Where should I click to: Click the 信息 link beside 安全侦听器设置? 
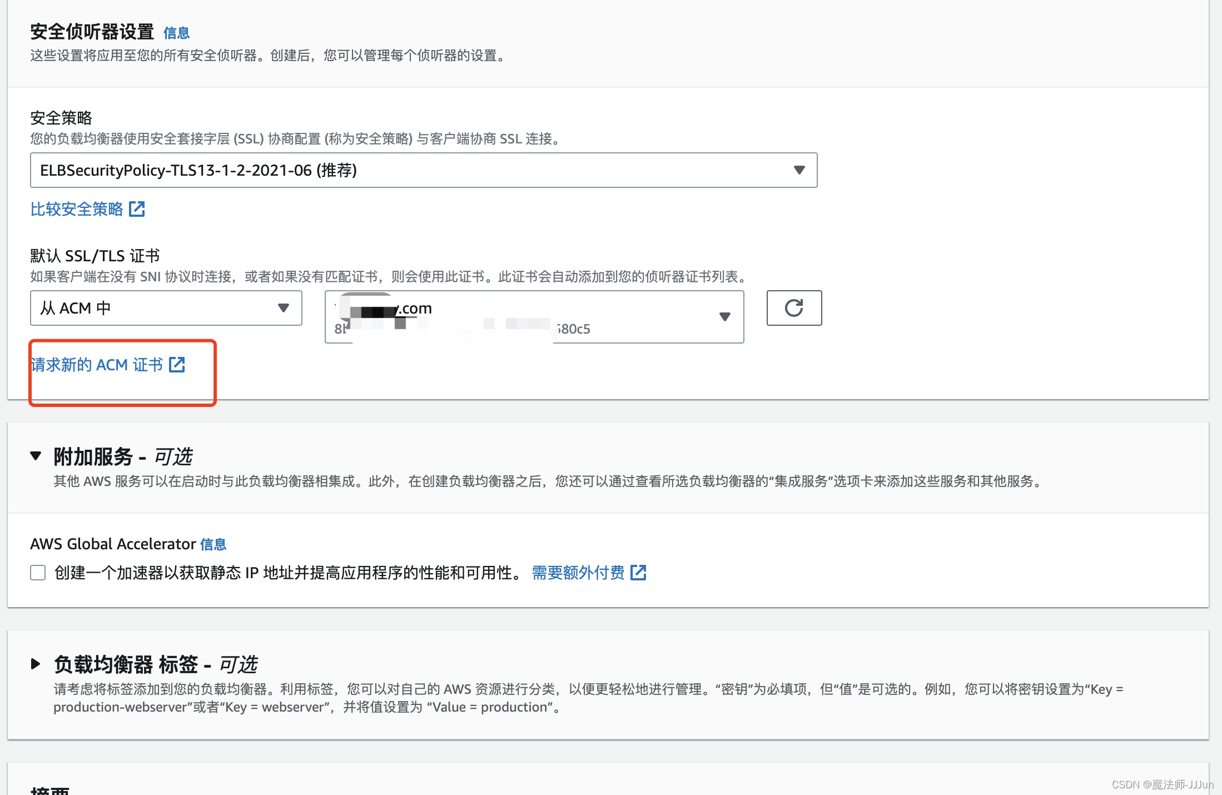point(177,33)
